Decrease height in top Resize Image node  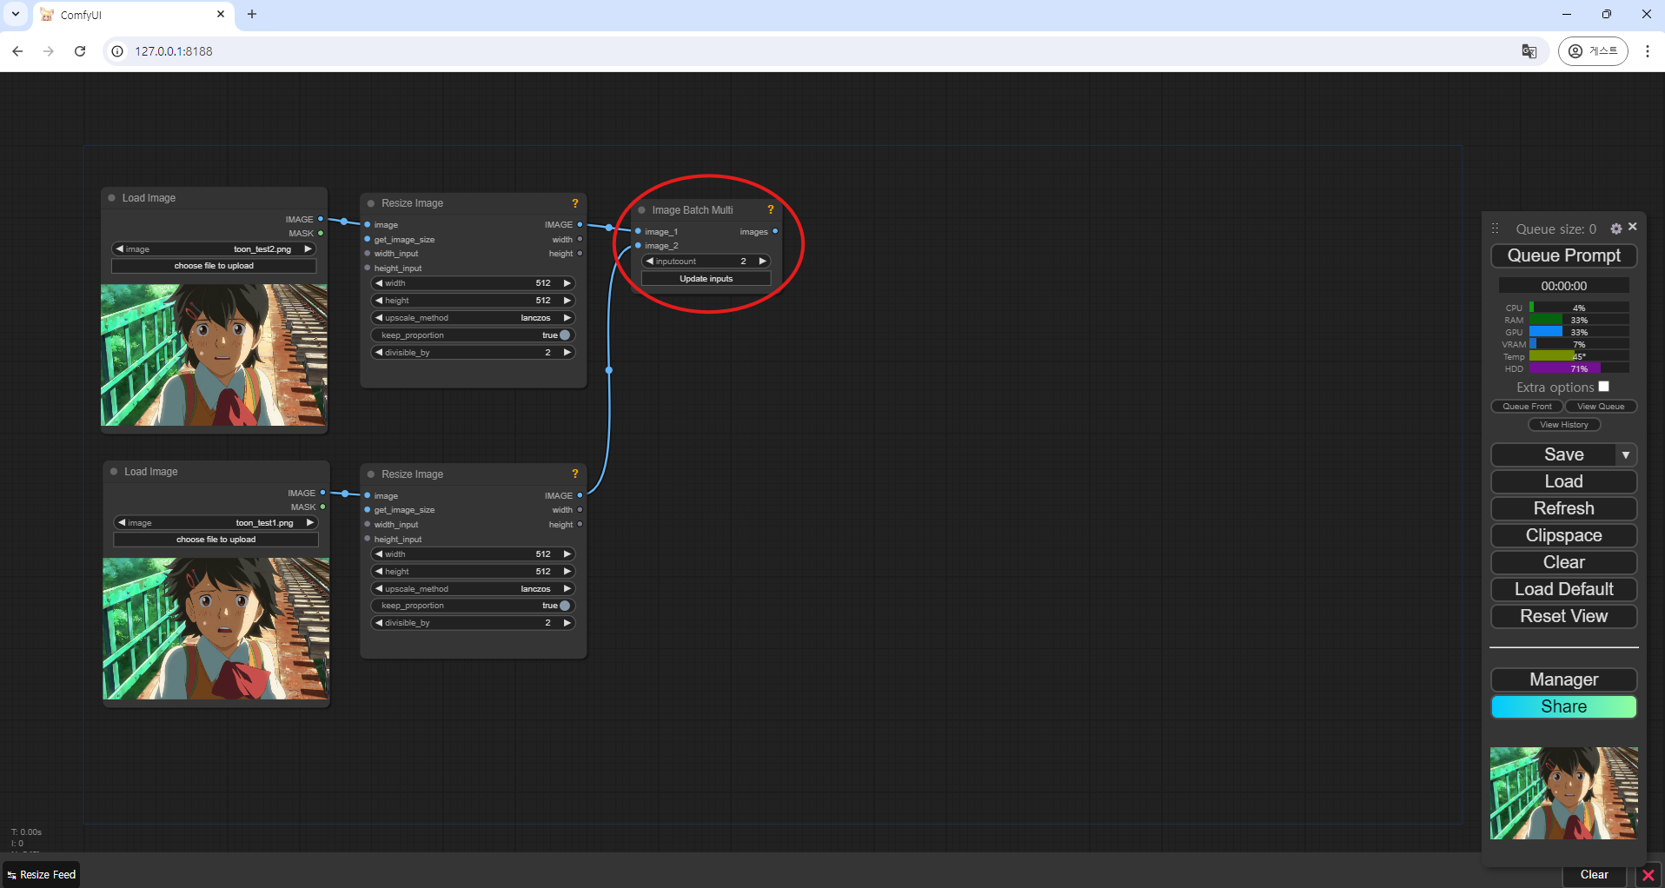tap(379, 301)
